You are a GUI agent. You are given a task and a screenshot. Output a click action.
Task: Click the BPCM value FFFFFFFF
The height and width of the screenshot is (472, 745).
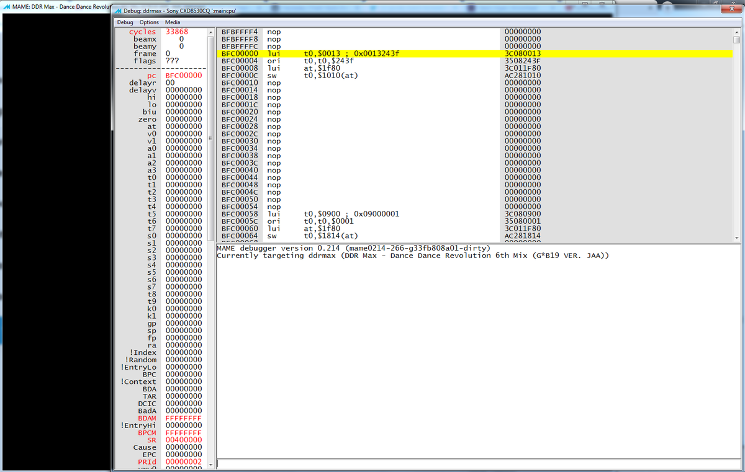[x=184, y=432]
